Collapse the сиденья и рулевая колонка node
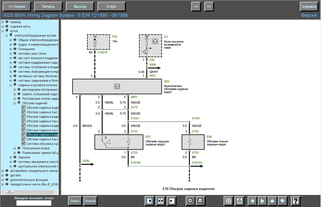 click(x=11, y=85)
